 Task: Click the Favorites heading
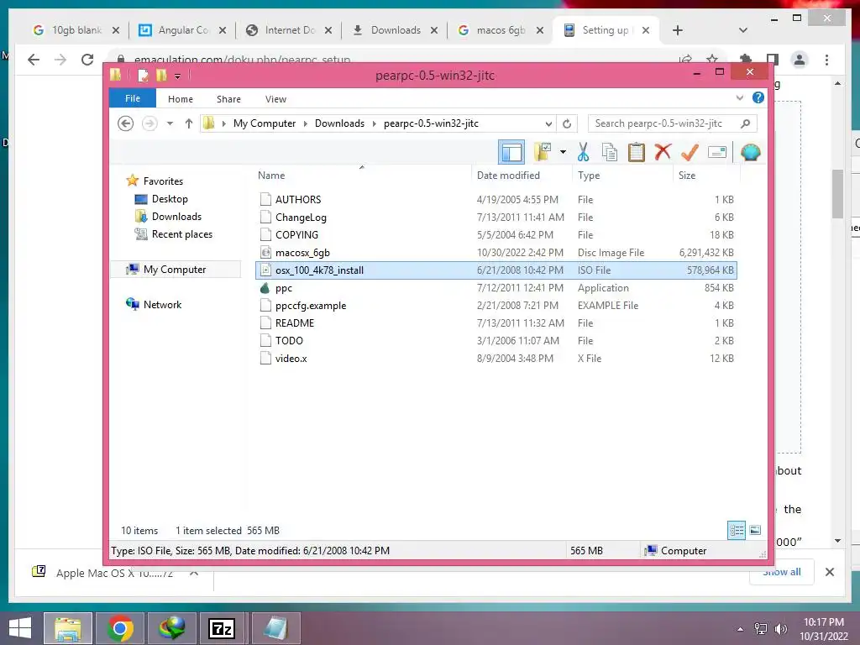pyautogui.click(x=163, y=181)
